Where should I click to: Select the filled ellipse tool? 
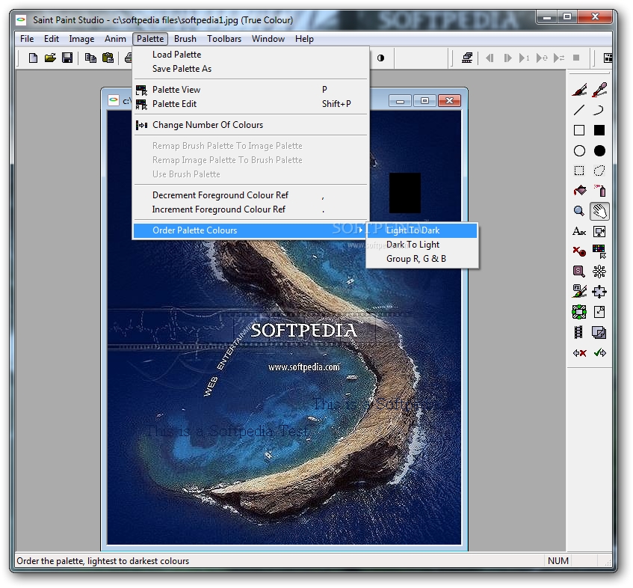[599, 150]
